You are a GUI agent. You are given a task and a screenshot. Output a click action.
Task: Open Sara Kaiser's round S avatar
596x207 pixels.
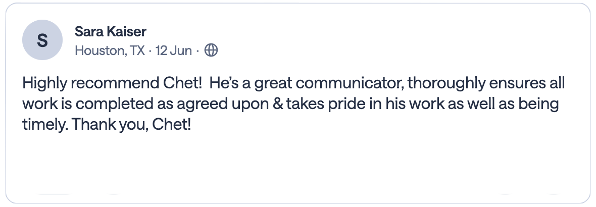click(42, 40)
